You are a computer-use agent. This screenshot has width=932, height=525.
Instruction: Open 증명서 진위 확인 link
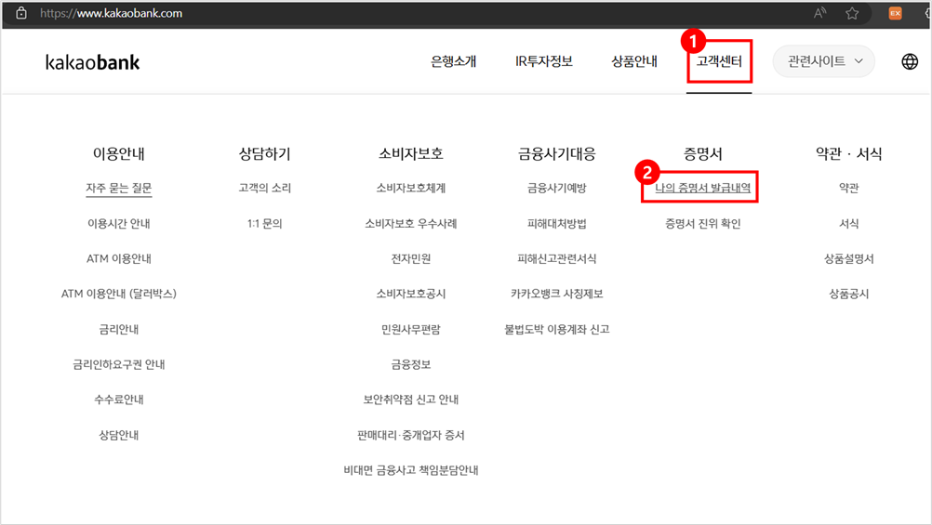coord(702,223)
